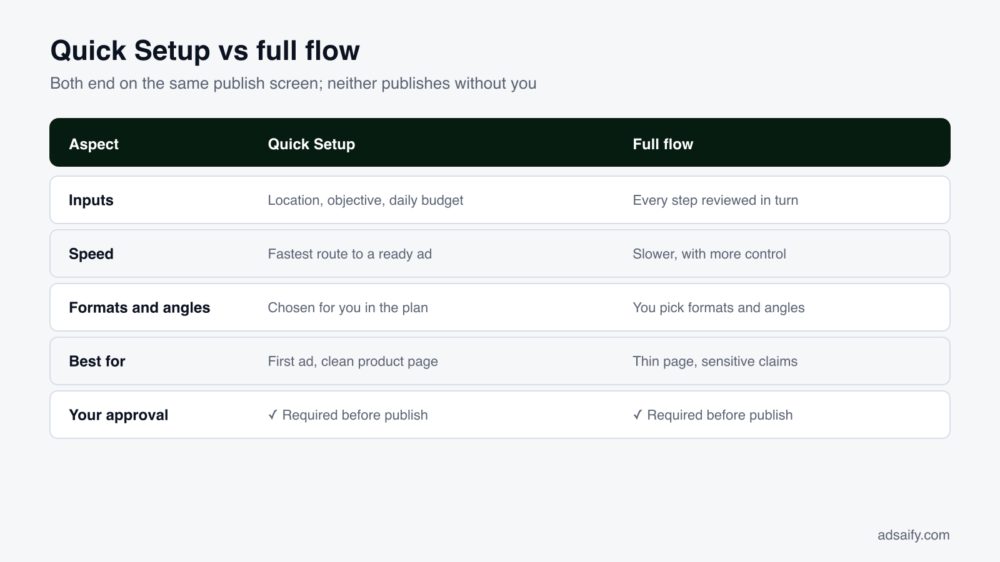This screenshot has height=562, width=1000.
Task: Click the 'Full flow' column header
Action: coord(662,144)
